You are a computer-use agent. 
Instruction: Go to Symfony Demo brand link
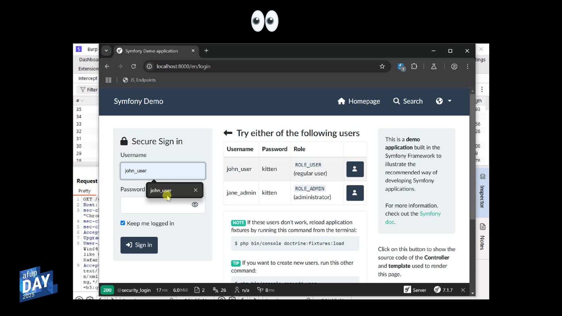click(x=138, y=101)
